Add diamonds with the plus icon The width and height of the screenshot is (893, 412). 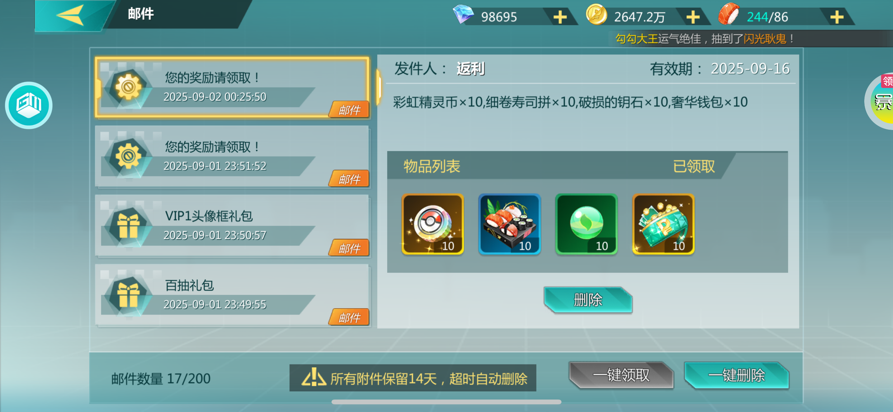[560, 17]
